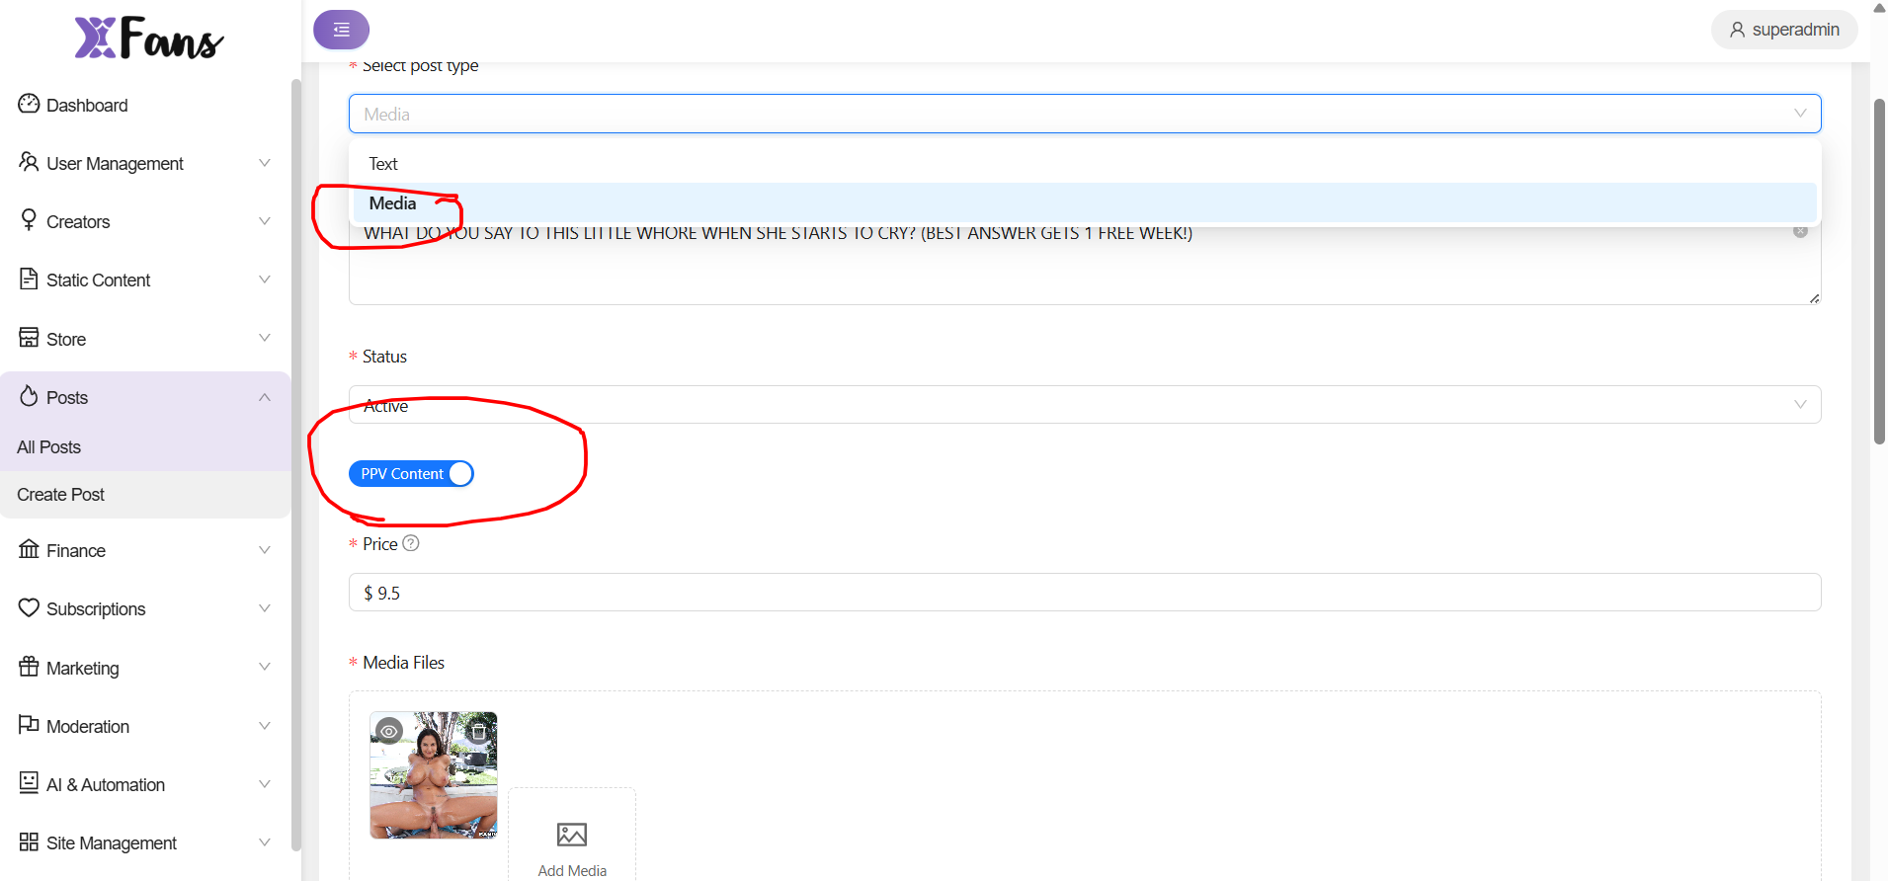Click the Store icon in the sidebar
1888x881 pixels.
[x=29, y=338]
